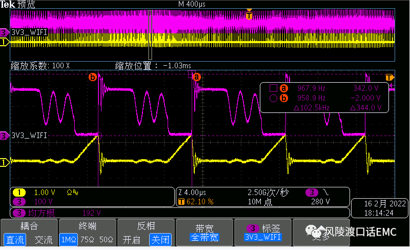Click channel 3 ground marker beside 3V3_WIFI label
The width and height of the screenshot is (410, 250).
coord(5,136)
